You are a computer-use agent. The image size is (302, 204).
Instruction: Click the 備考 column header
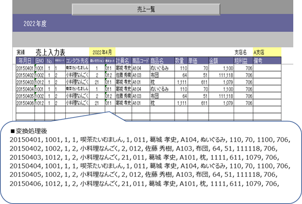click(x=267, y=61)
